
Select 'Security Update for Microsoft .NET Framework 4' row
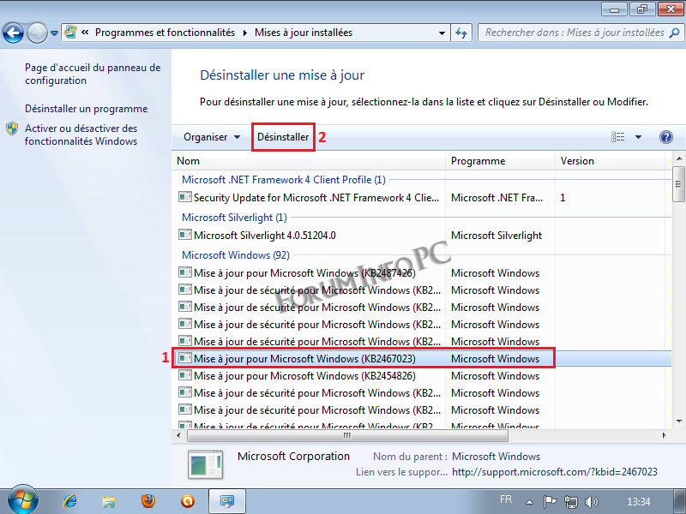pyautogui.click(x=422, y=198)
